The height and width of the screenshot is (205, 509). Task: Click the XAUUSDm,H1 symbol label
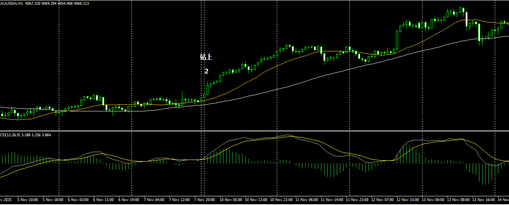(12, 3)
